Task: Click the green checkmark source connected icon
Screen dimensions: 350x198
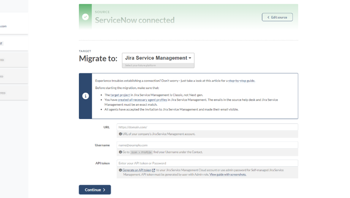Action: click(x=85, y=17)
